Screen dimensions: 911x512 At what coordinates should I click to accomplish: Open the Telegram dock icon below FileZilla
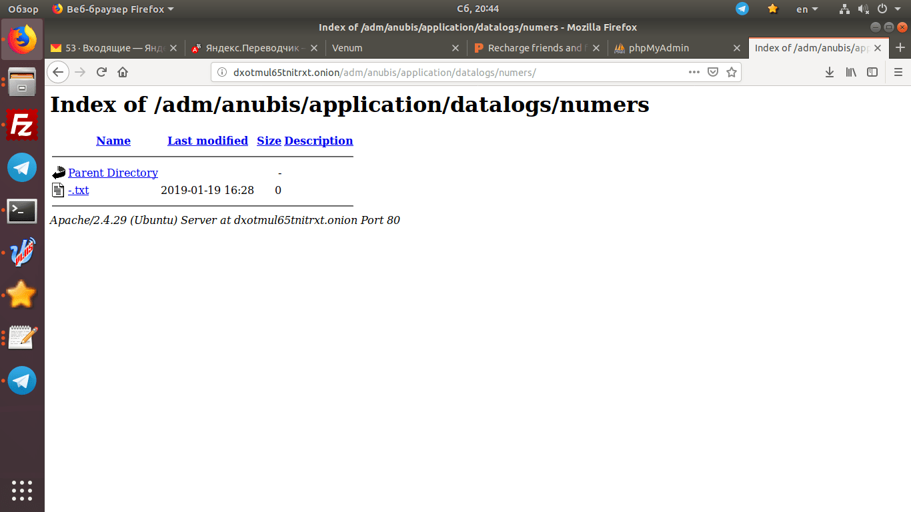pyautogui.click(x=23, y=167)
